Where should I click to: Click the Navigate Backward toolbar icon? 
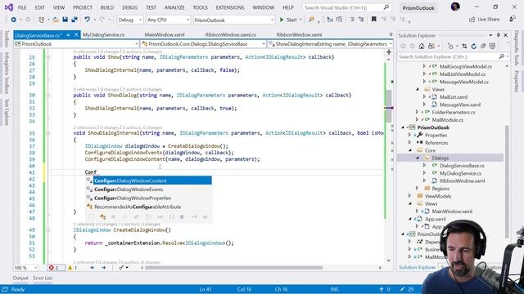13,20
